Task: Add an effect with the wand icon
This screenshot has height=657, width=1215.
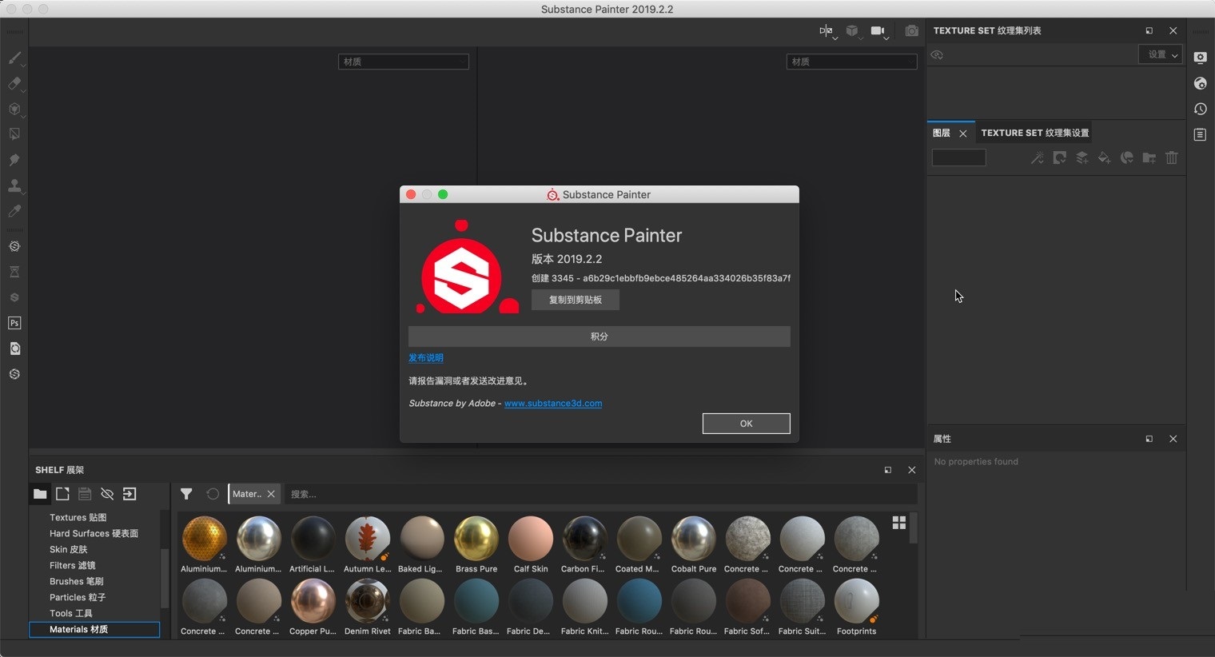Action: [x=1037, y=157]
